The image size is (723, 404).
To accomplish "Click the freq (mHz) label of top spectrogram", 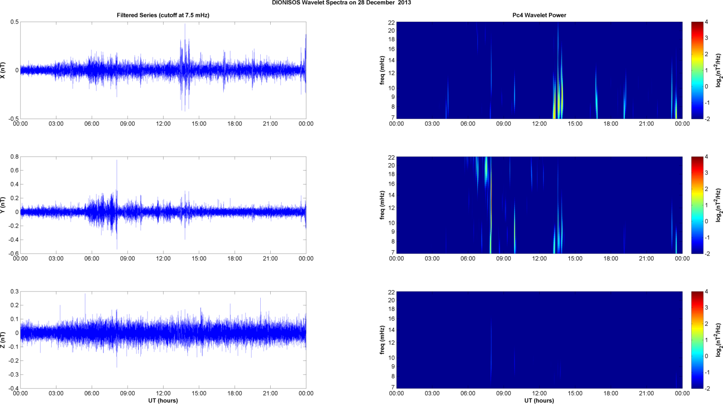I will (382, 70).
